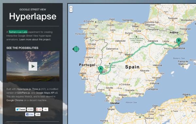Click the A Coruña label on the map
The width and height of the screenshot is (196, 124).
(x=89, y=21)
